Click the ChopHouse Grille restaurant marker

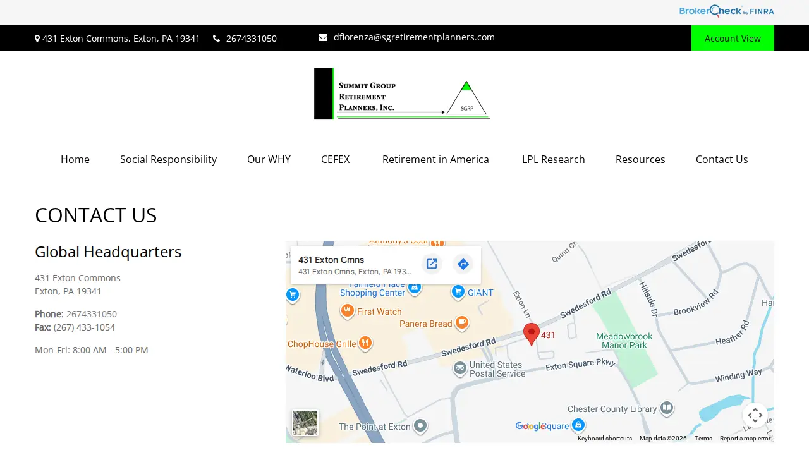point(365,343)
